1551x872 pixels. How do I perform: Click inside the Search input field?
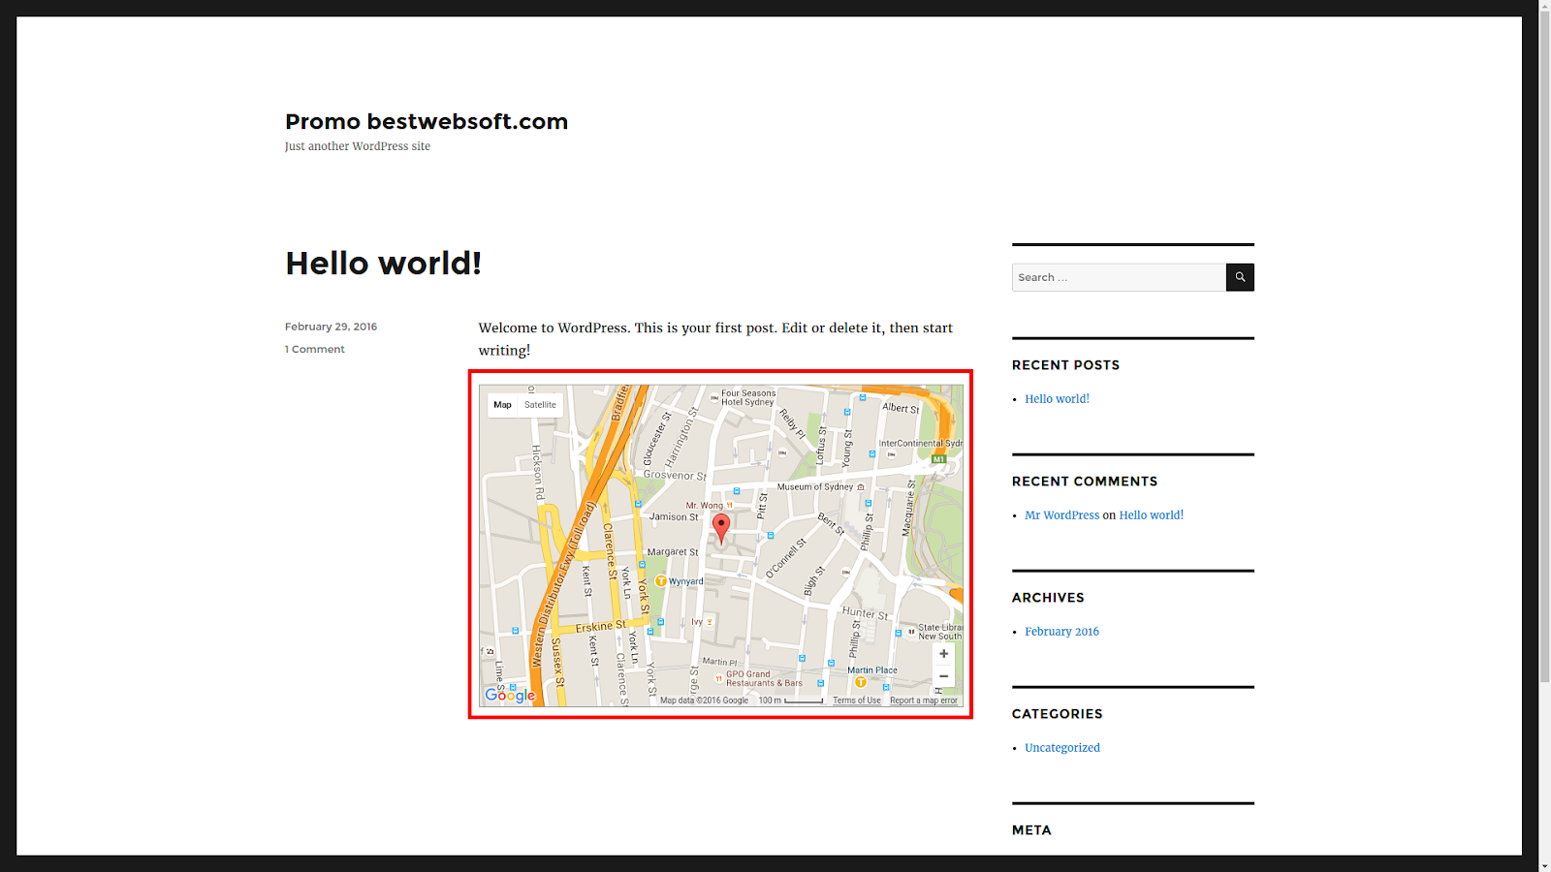point(1119,277)
